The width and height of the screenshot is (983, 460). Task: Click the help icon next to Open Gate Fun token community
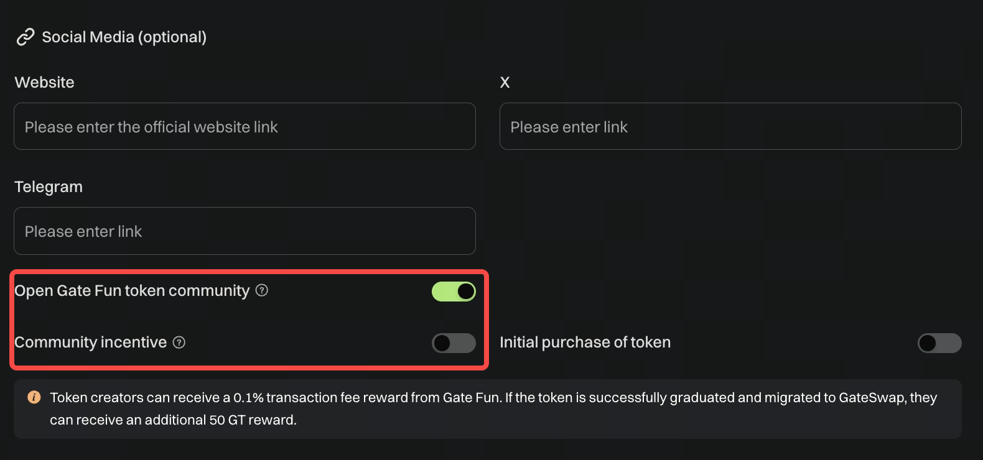262,290
